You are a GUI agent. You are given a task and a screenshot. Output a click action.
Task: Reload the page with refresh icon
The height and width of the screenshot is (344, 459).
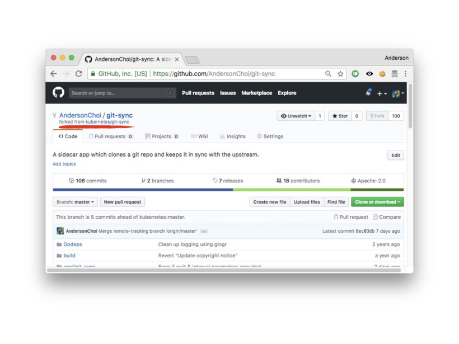point(78,74)
